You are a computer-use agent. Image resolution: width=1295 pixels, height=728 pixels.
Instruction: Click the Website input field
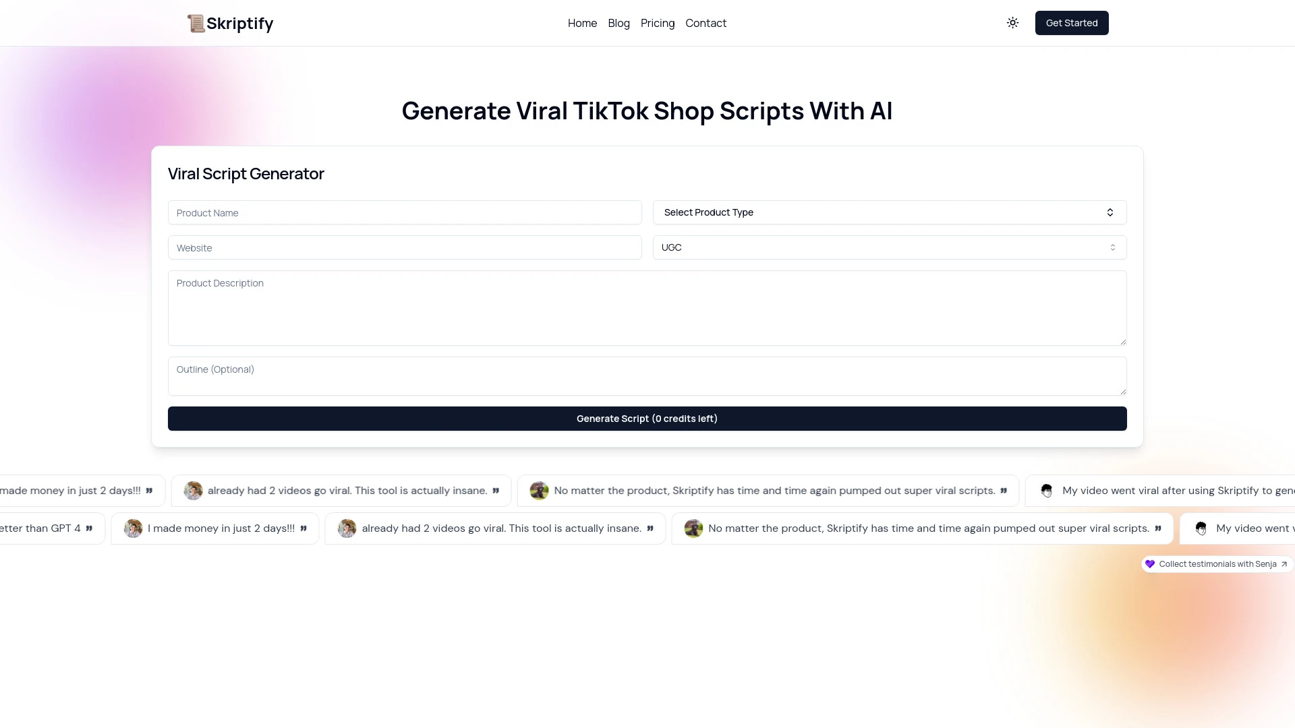point(405,247)
